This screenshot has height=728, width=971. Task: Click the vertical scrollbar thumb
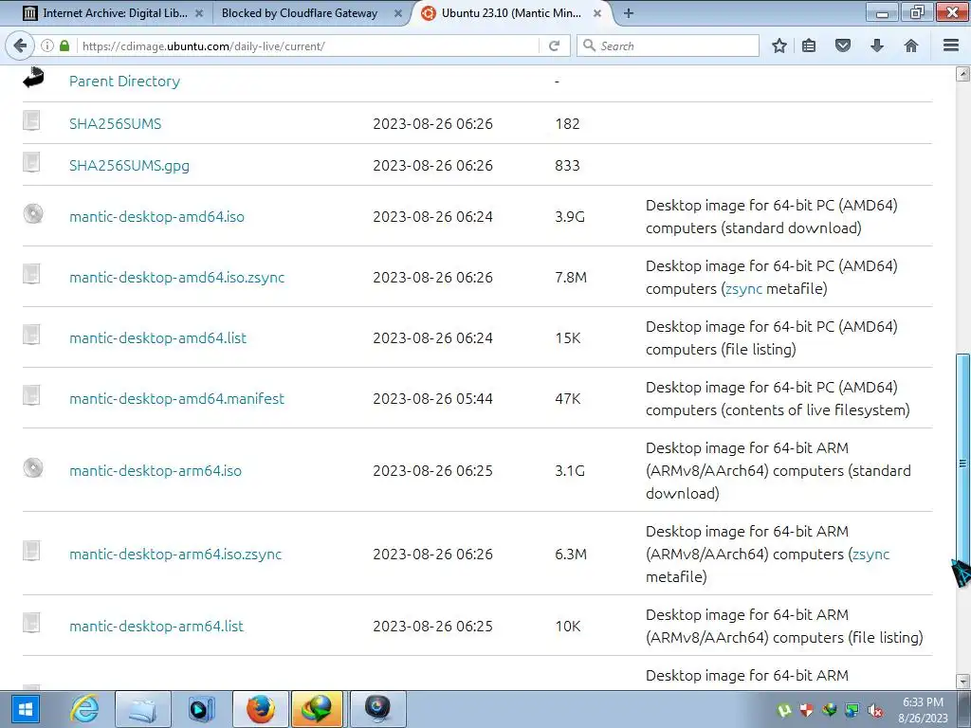(962, 463)
